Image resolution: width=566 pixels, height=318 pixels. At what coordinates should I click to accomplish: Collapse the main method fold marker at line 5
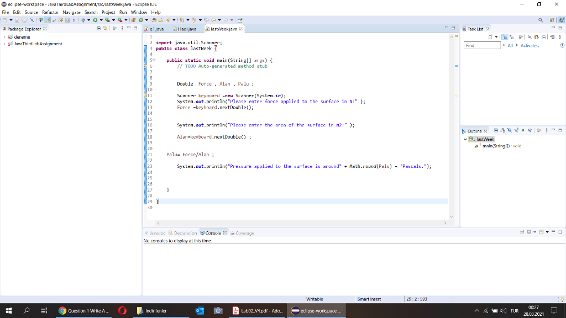point(154,60)
